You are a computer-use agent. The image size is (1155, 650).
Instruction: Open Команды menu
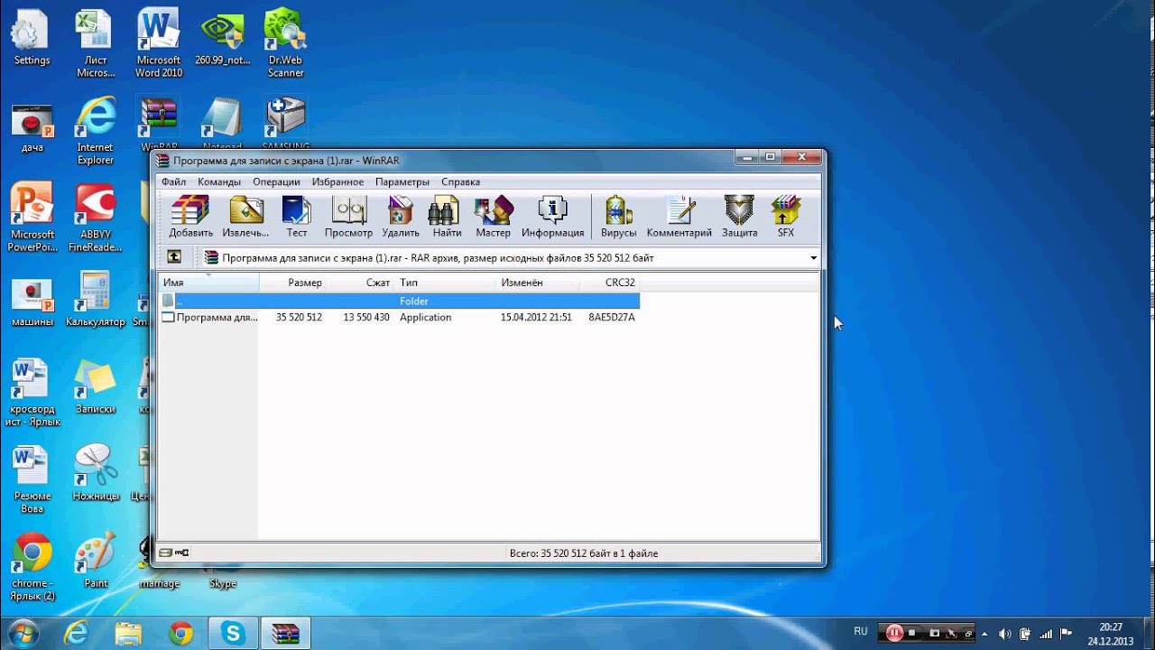[219, 181]
